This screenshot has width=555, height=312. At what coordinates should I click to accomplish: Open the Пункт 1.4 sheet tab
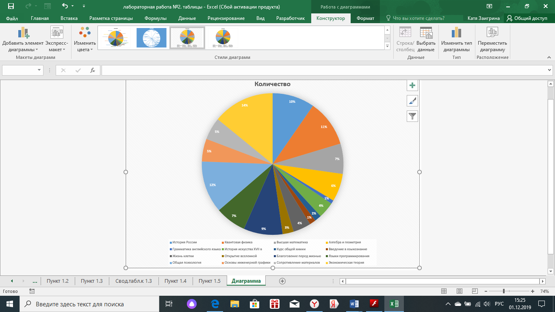point(176,281)
